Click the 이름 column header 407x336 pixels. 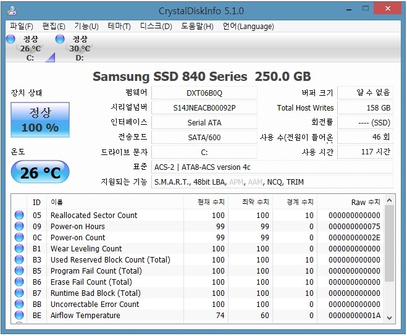click(115, 202)
